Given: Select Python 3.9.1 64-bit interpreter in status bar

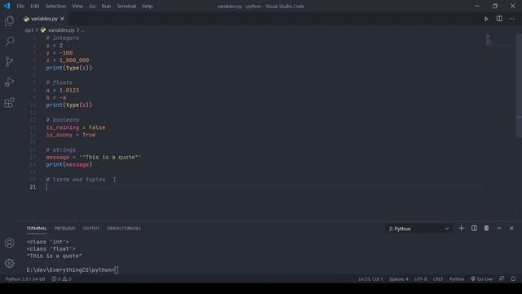Looking at the screenshot, I should pyautogui.click(x=25, y=279).
